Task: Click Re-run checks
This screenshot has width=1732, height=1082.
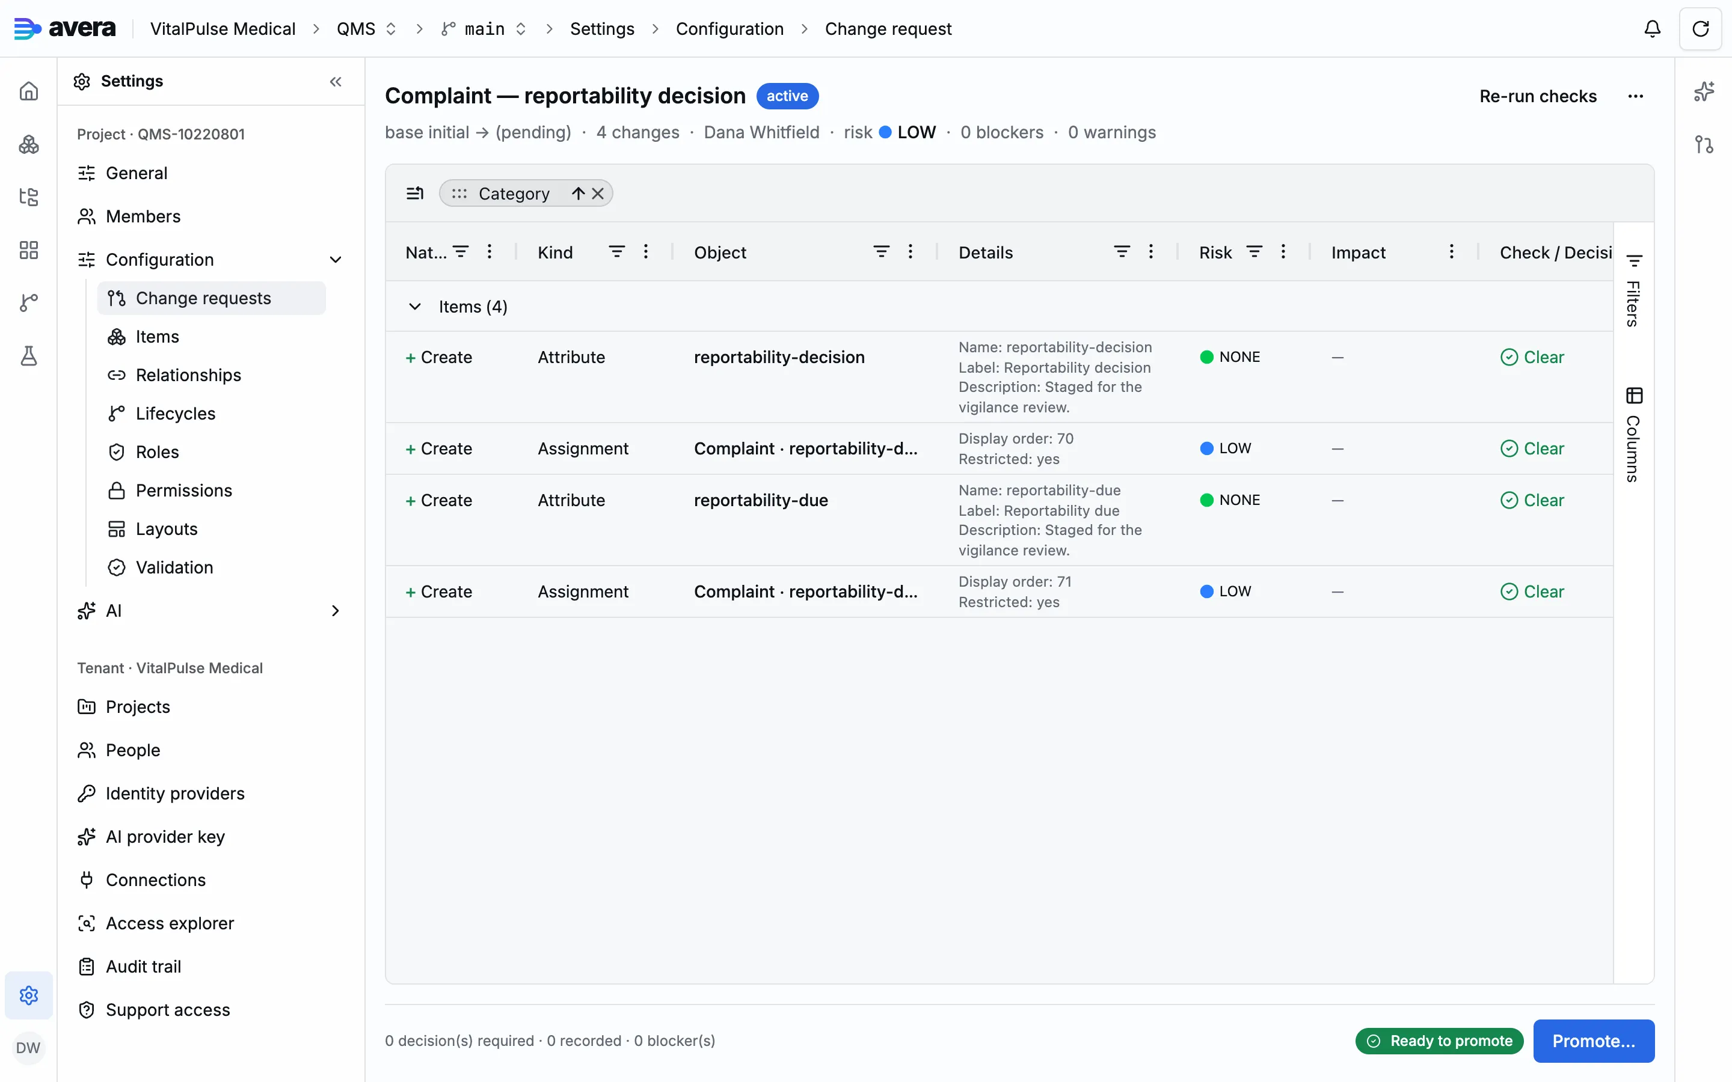Action: [x=1538, y=96]
